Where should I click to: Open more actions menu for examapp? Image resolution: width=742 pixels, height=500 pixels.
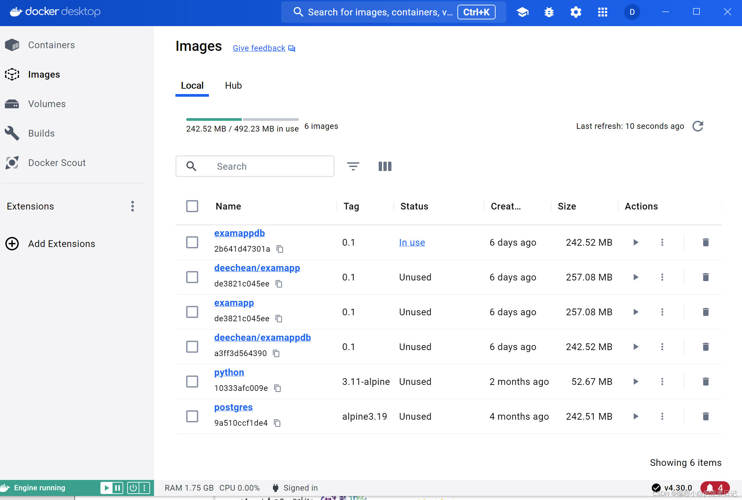(662, 312)
